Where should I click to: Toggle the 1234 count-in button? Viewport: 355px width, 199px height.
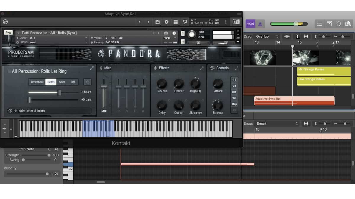(250, 24)
